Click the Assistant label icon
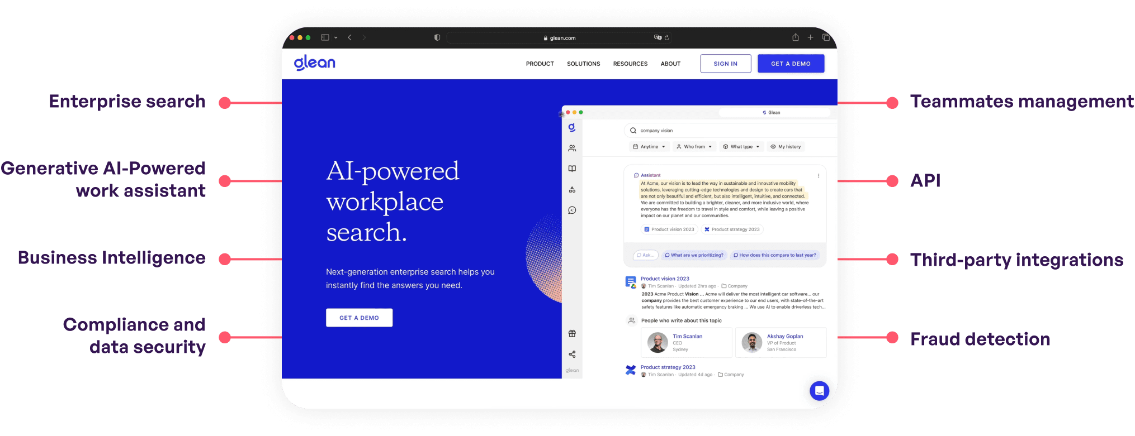 coord(636,175)
